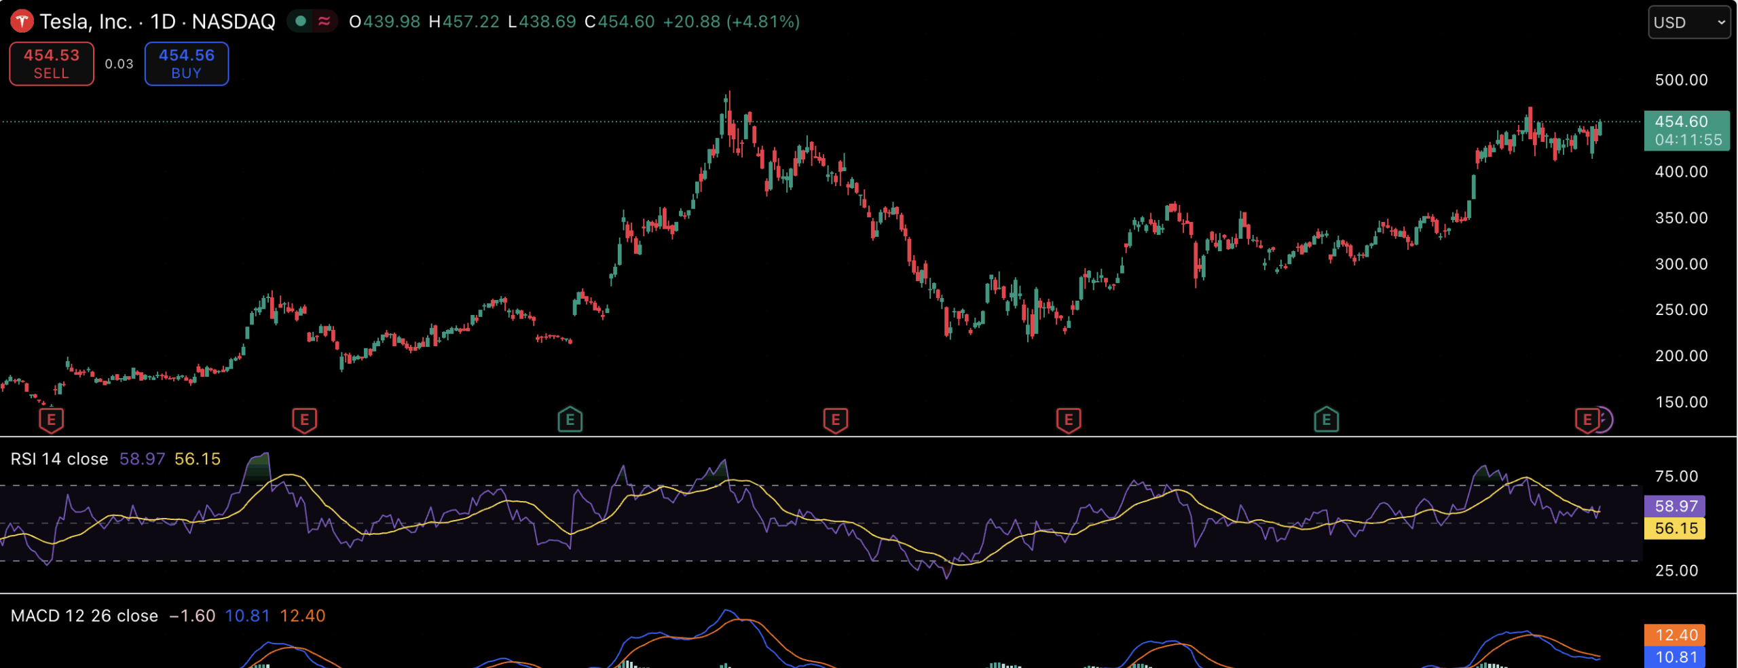This screenshot has height=668, width=1738.
Task: Open the fourth red earnings marker
Action: (1069, 420)
